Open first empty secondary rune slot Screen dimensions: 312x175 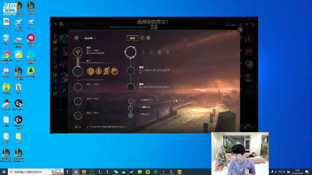coord(131,70)
